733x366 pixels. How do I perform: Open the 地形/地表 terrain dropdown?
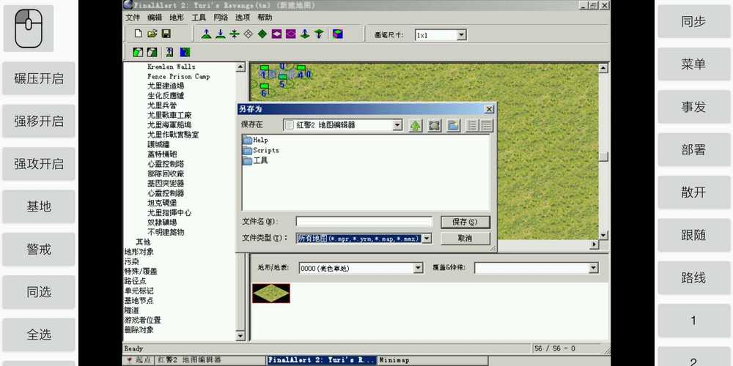419,268
